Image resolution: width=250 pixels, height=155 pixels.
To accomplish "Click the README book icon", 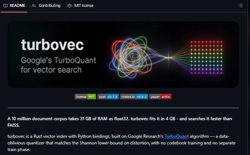I will tap(6, 6).
